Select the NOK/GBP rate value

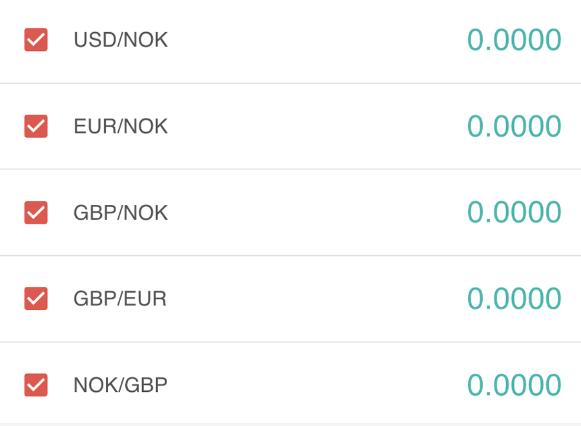click(x=514, y=385)
